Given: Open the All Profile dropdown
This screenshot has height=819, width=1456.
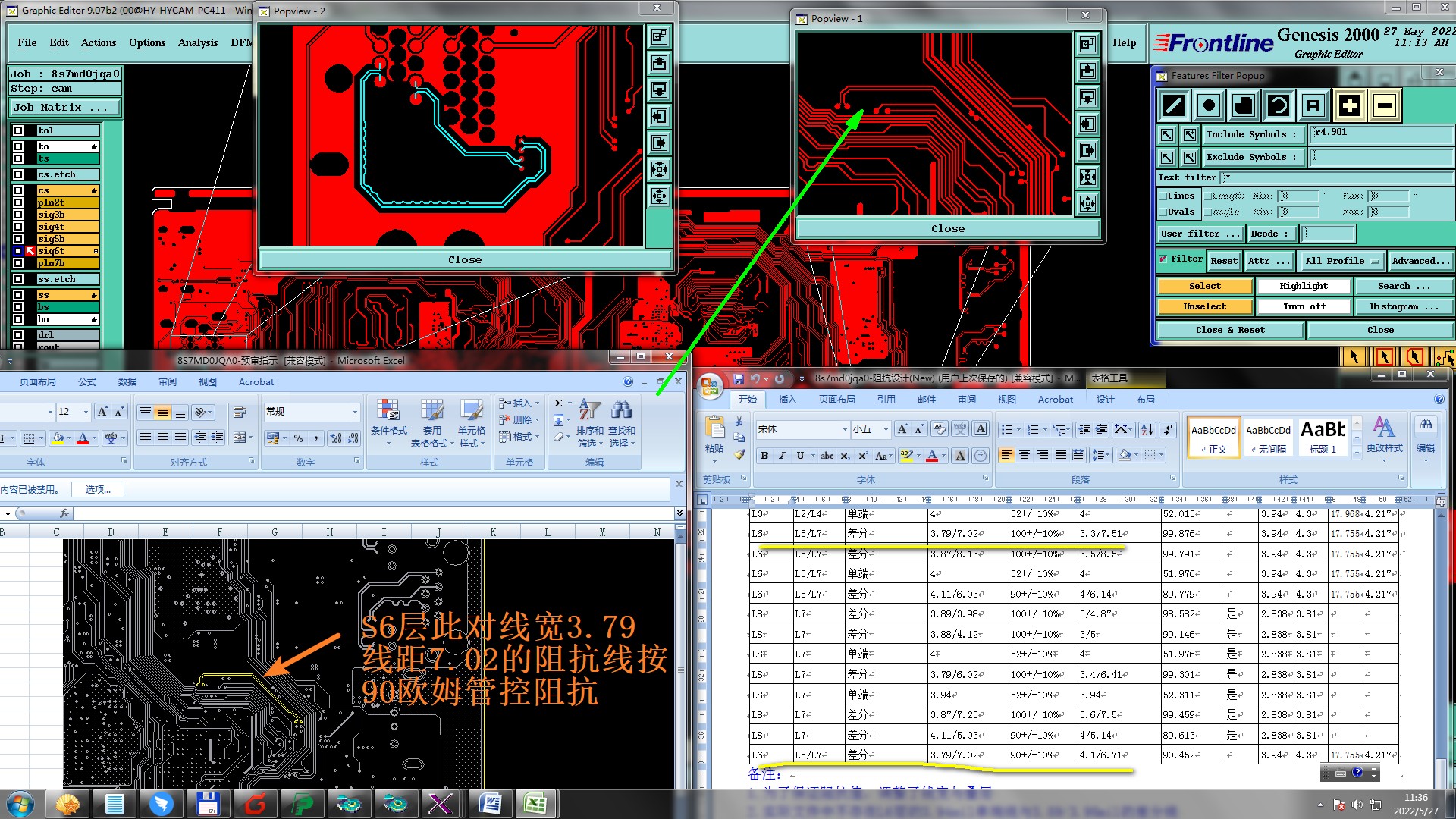Looking at the screenshot, I should (1341, 261).
